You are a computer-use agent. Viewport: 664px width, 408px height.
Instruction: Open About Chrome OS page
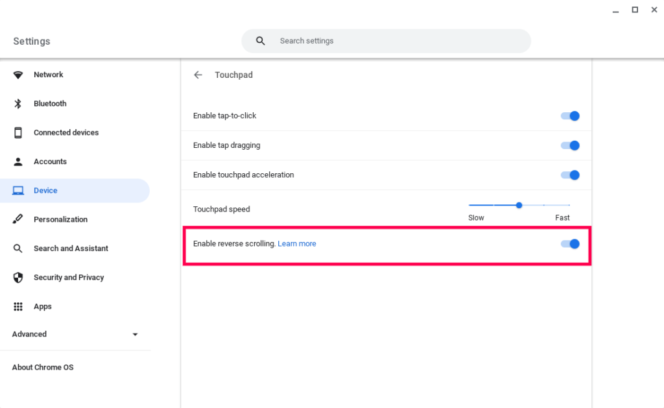click(x=43, y=367)
